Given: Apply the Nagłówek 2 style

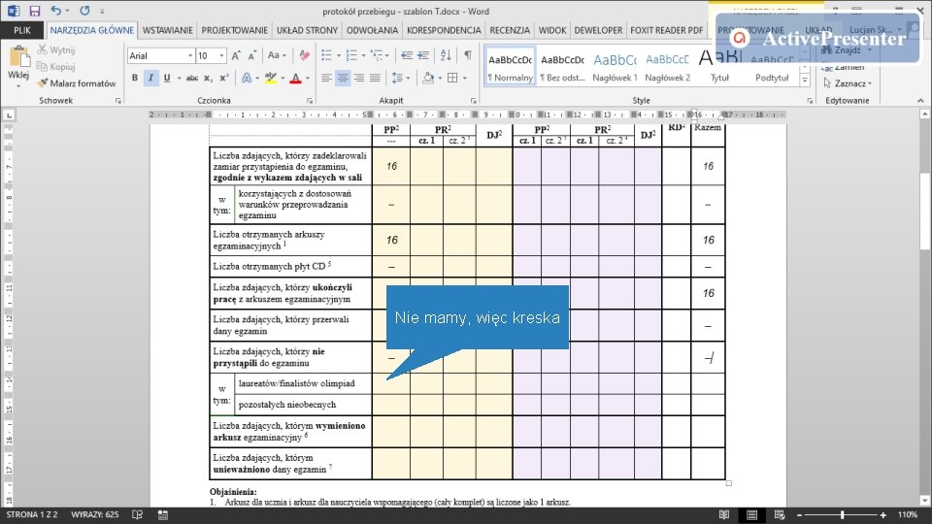Looking at the screenshot, I should [667, 66].
